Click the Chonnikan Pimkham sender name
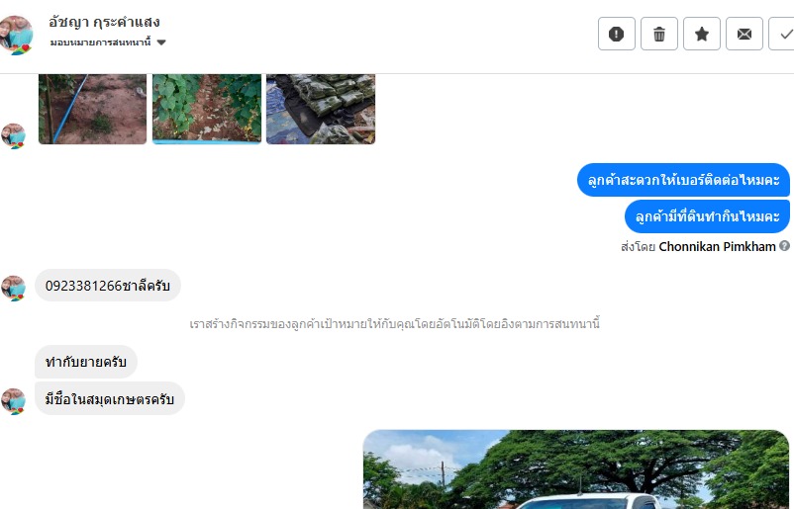 717,247
